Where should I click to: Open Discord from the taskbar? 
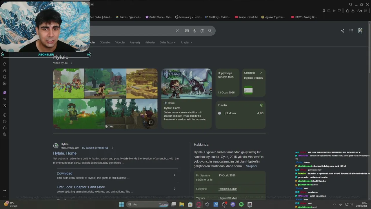click(233, 204)
